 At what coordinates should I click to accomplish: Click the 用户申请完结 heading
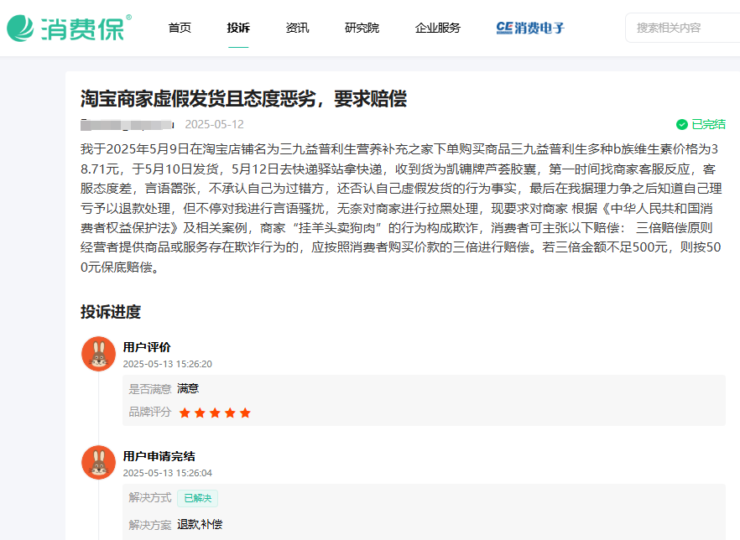click(x=159, y=456)
